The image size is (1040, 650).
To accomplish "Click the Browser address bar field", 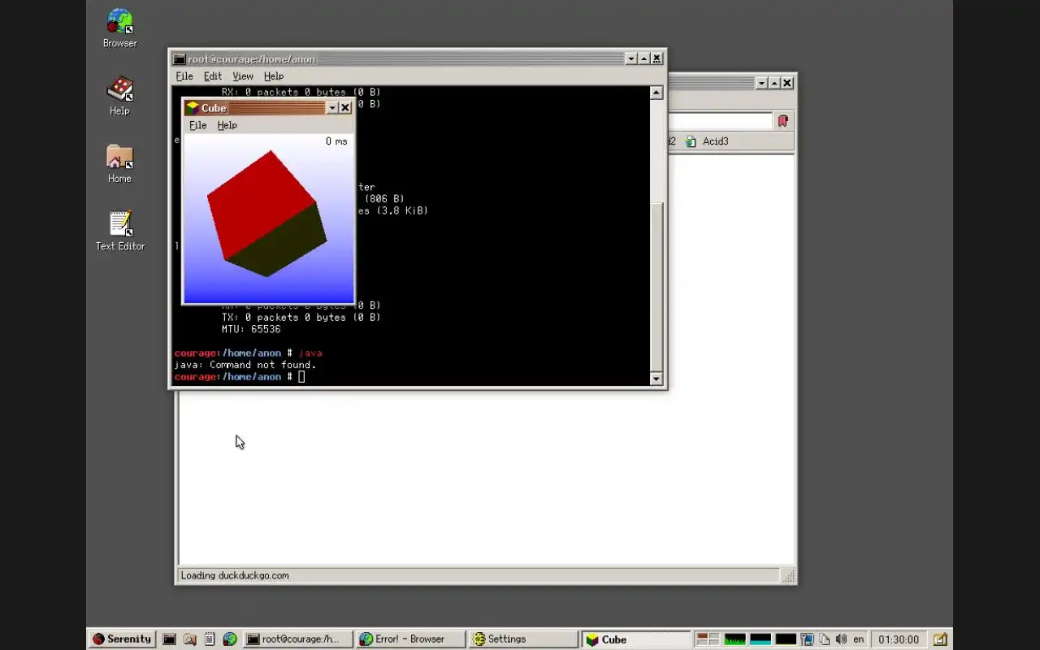I will [719, 121].
